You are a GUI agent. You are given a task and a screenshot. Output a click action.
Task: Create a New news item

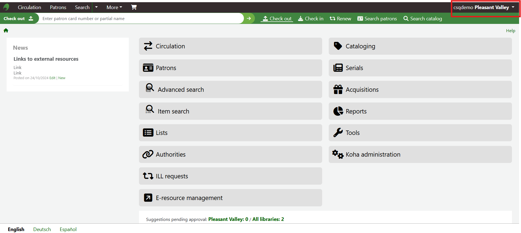62,78
